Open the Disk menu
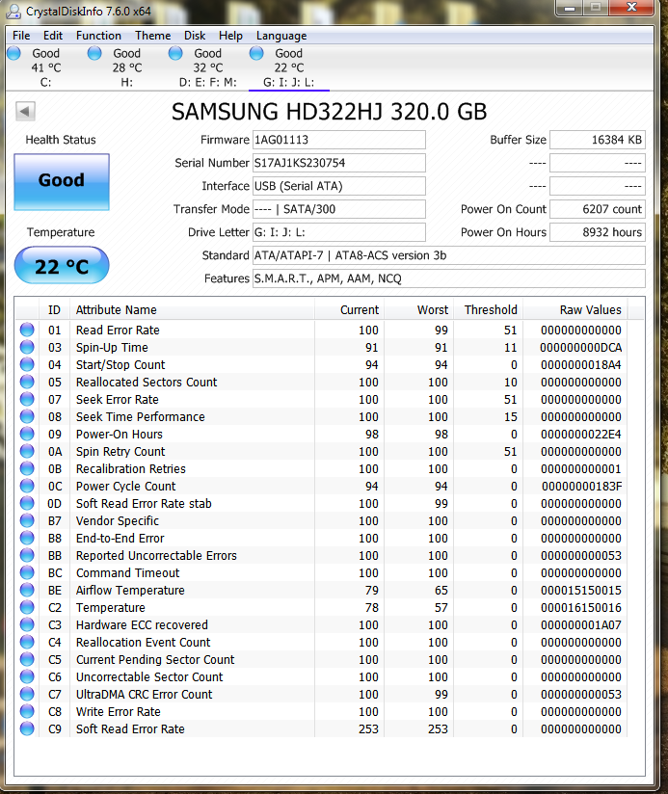Image resolution: width=668 pixels, height=794 pixels. [195, 36]
